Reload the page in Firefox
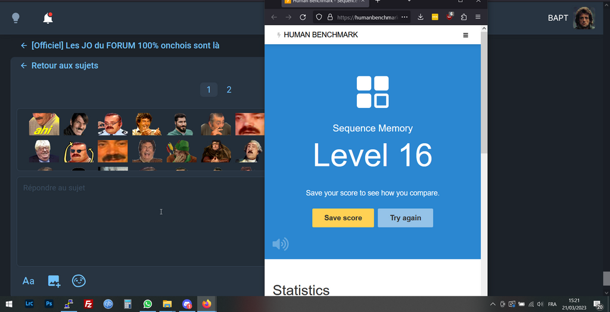The image size is (610, 312). pyautogui.click(x=303, y=17)
